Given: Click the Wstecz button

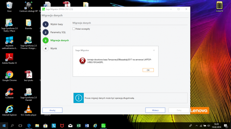Looking at the screenshot, I should point(155,110).
